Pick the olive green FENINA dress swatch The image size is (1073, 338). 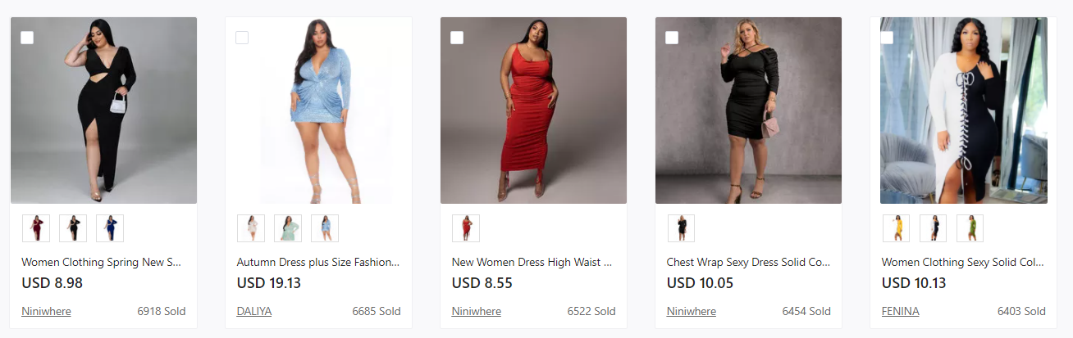pos(970,228)
